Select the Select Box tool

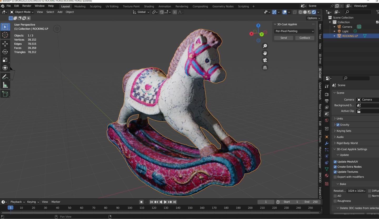5,27
